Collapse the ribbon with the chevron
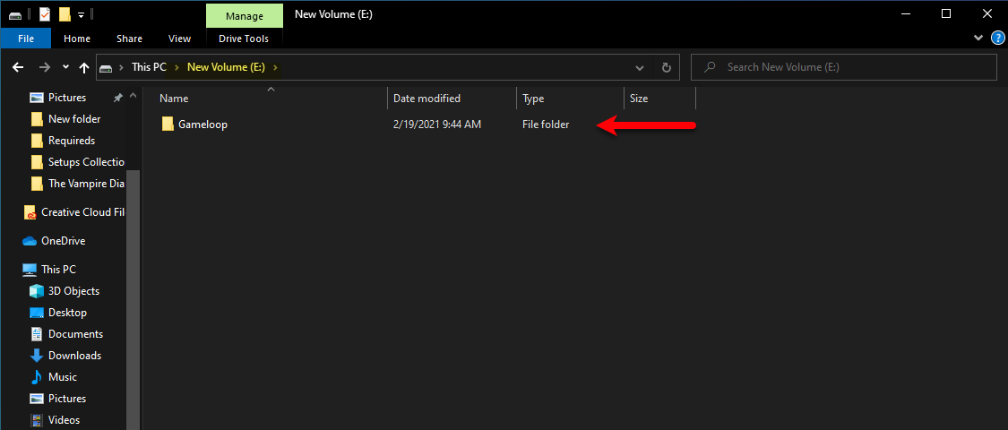1008x430 pixels. coord(978,38)
